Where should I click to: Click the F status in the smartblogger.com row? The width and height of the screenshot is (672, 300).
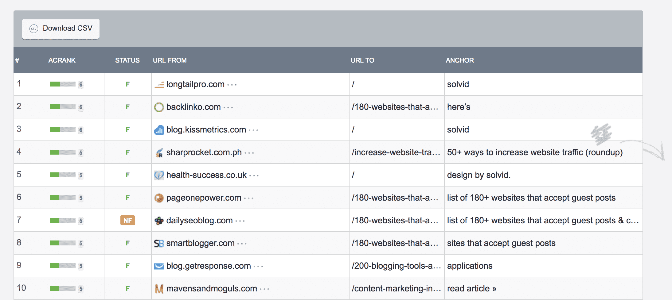click(128, 243)
